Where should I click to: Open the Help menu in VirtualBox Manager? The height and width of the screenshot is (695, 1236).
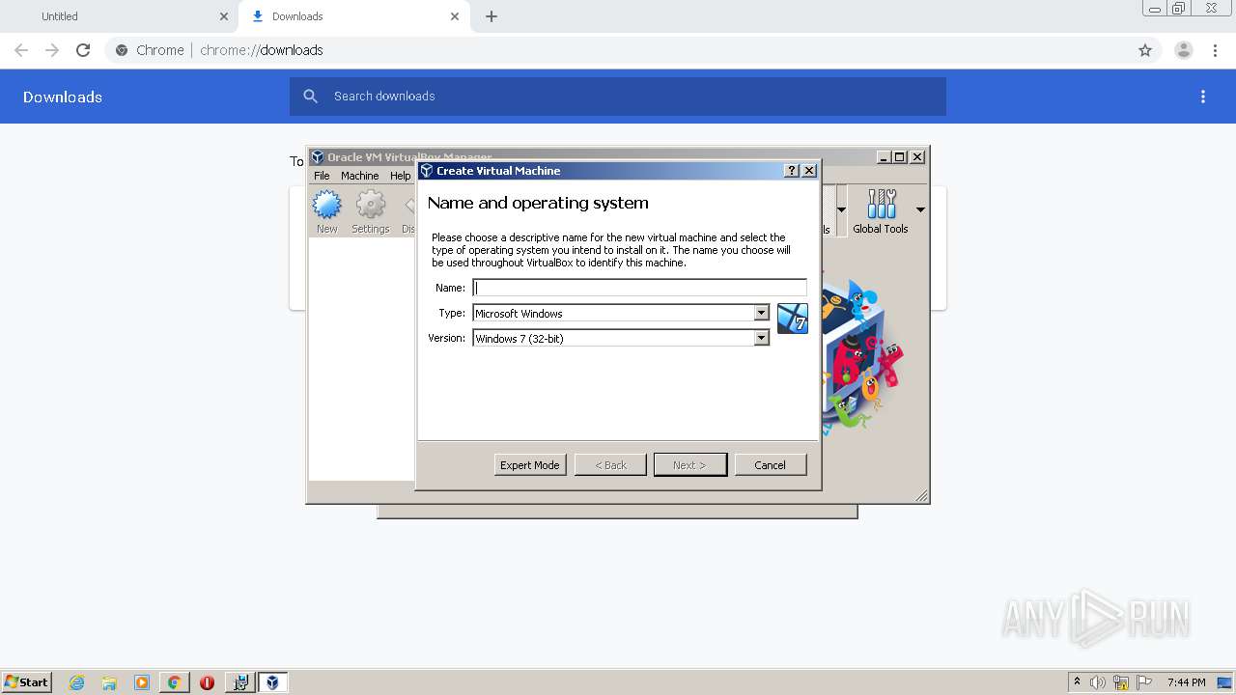point(400,176)
